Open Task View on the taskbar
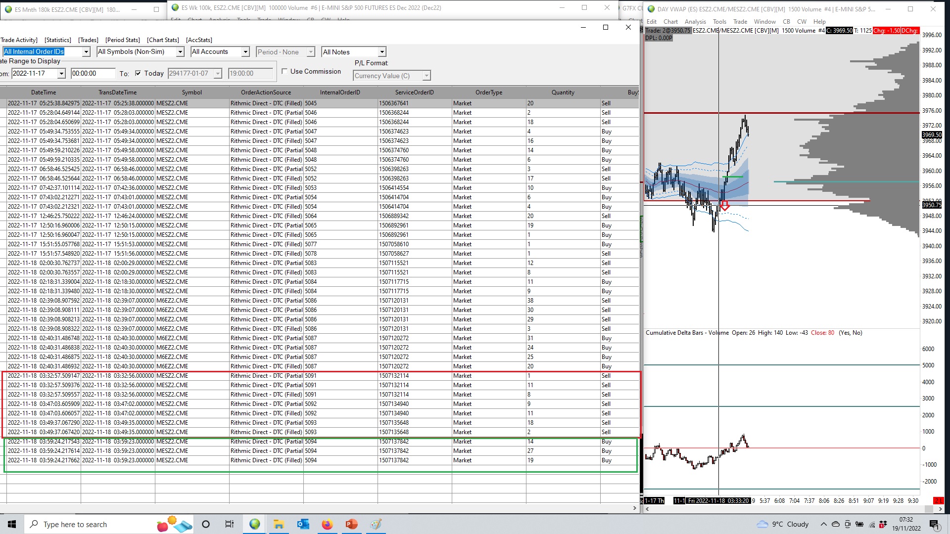The height and width of the screenshot is (534, 950). pos(230,524)
